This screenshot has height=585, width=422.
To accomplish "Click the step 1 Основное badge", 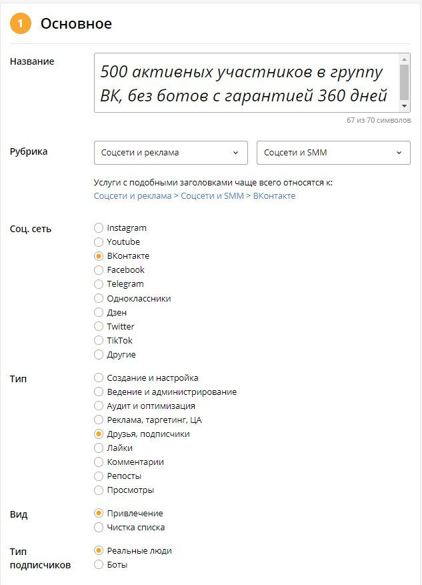I will (x=19, y=23).
